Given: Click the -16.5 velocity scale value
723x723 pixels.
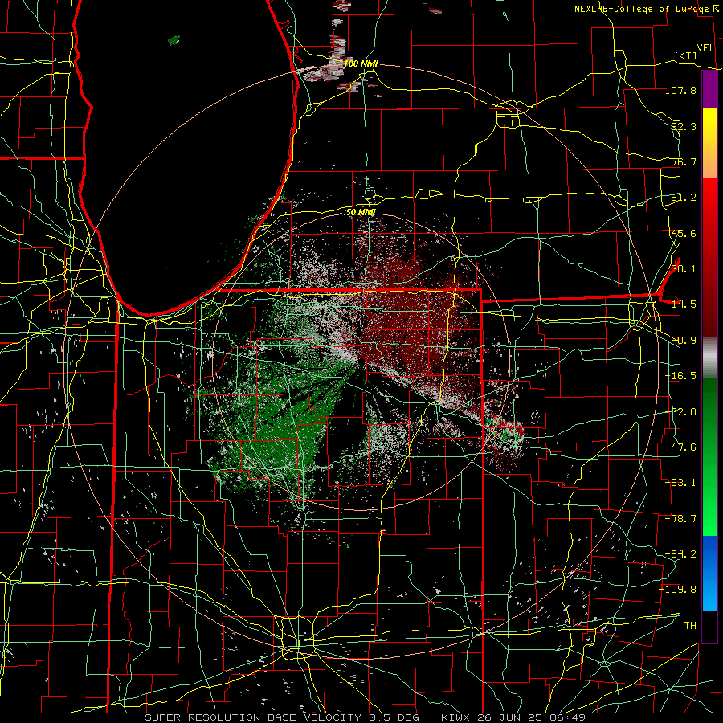Looking at the screenshot, I should (x=680, y=376).
